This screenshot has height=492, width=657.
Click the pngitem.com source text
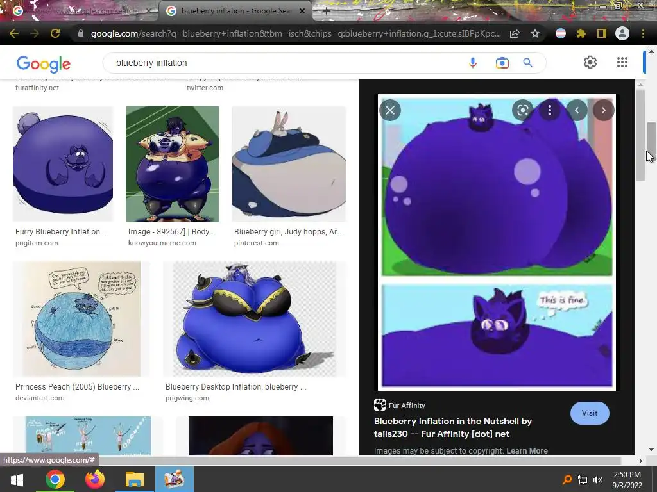point(37,243)
